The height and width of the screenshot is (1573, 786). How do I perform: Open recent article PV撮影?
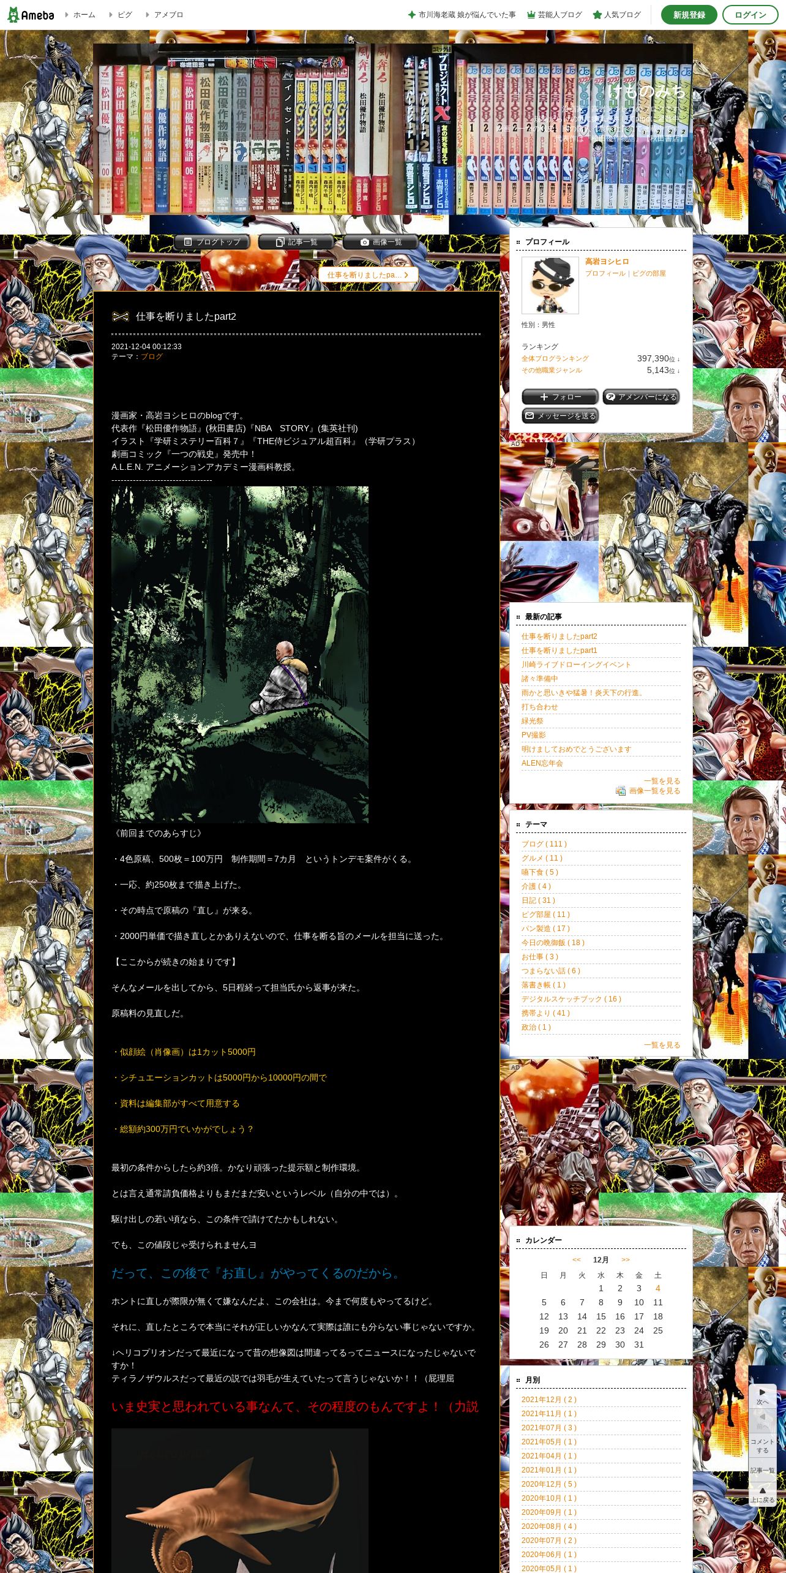[x=533, y=735]
